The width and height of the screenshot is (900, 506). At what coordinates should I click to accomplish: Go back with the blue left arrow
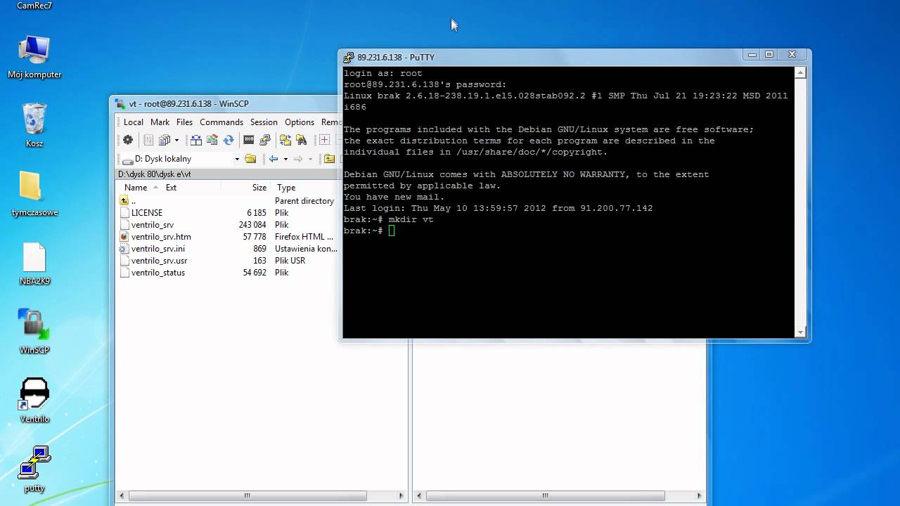point(274,159)
